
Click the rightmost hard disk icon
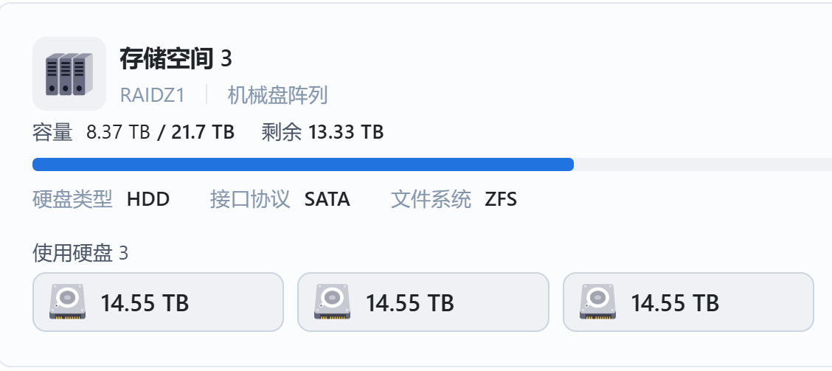[x=597, y=302]
